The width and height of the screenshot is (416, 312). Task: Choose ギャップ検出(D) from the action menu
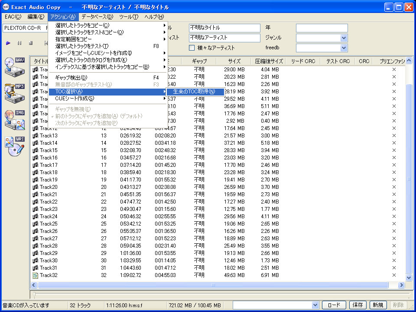point(71,77)
